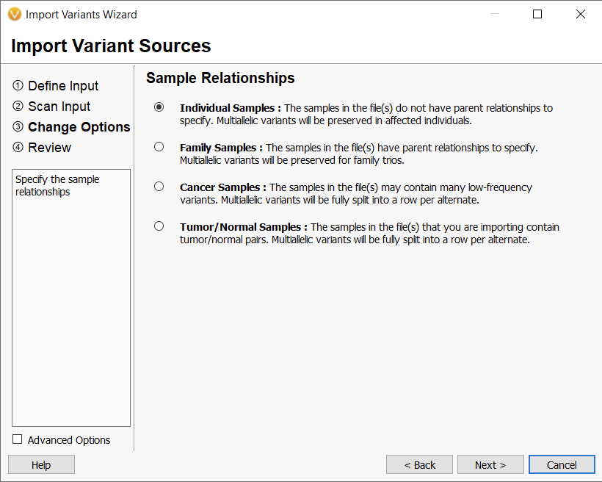Jump to the Scan Input step
Screen dimensions: 602x482
pos(59,107)
